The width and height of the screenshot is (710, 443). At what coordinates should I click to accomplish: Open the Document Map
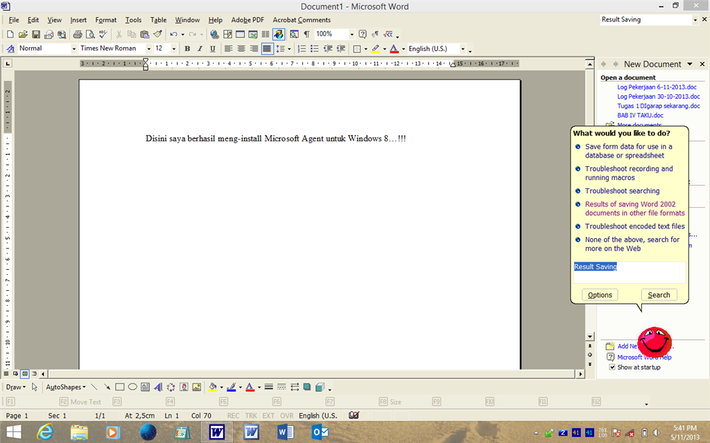click(x=294, y=35)
